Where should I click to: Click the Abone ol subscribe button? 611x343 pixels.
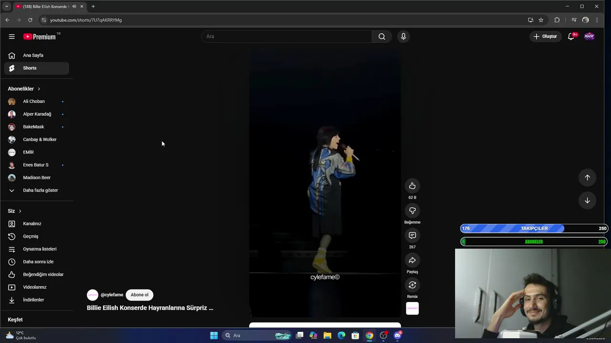(139, 295)
